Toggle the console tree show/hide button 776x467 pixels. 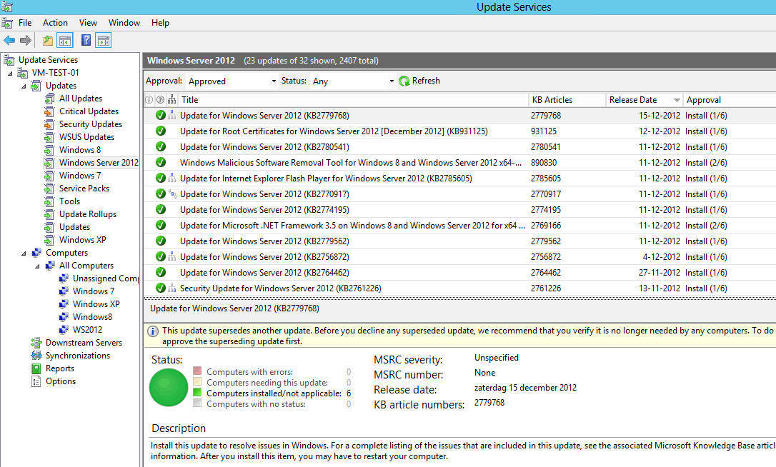tap(65, 41)
